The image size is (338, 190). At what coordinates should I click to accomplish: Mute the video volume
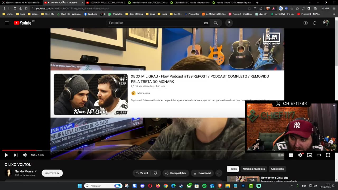point(25,155)
